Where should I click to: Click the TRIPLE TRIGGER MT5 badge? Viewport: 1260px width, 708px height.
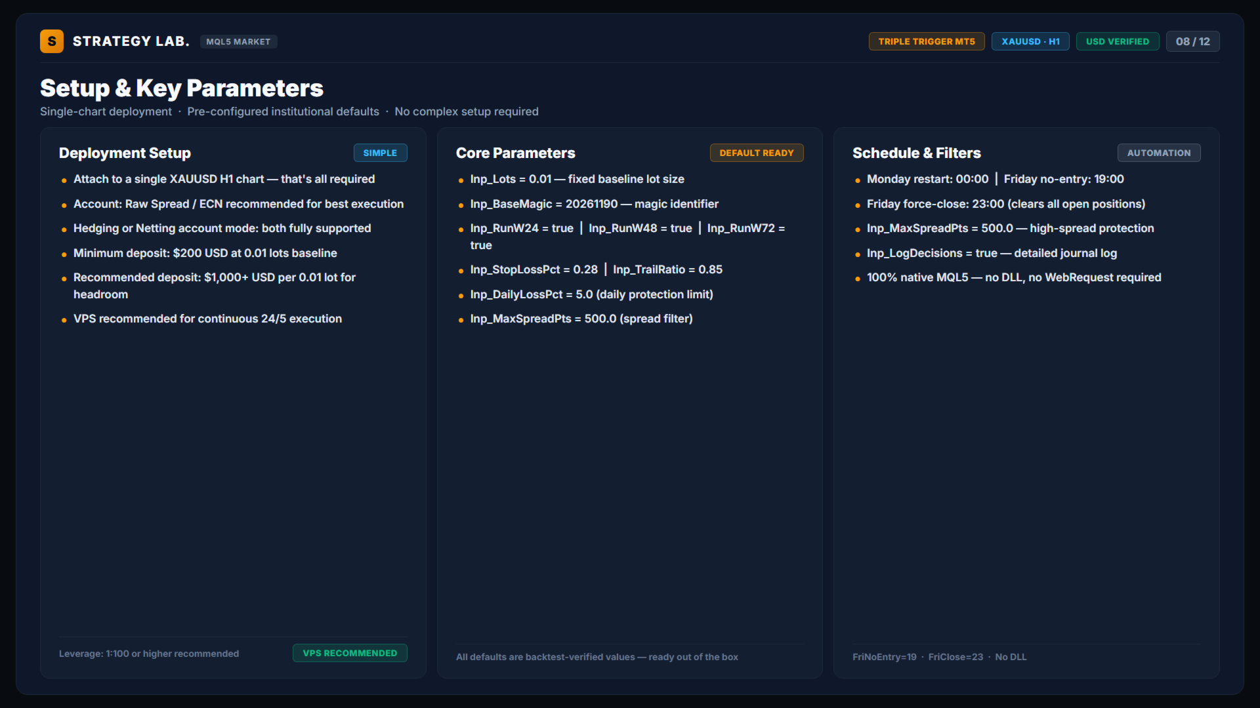(x=927, y=41)
